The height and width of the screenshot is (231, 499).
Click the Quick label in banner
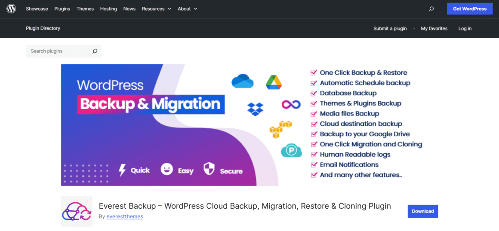pyautogui.click(x=140, y=170)
